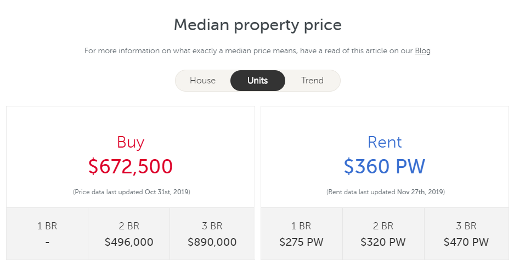The image size is (514, 265).
Task: Open the Trend tab
Action: 312,80
